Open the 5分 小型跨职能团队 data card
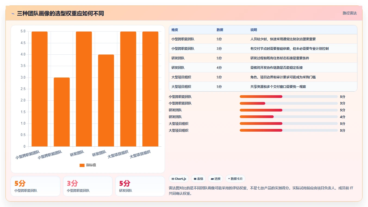This screenshot has height=207, width=368. click(35, 186)
